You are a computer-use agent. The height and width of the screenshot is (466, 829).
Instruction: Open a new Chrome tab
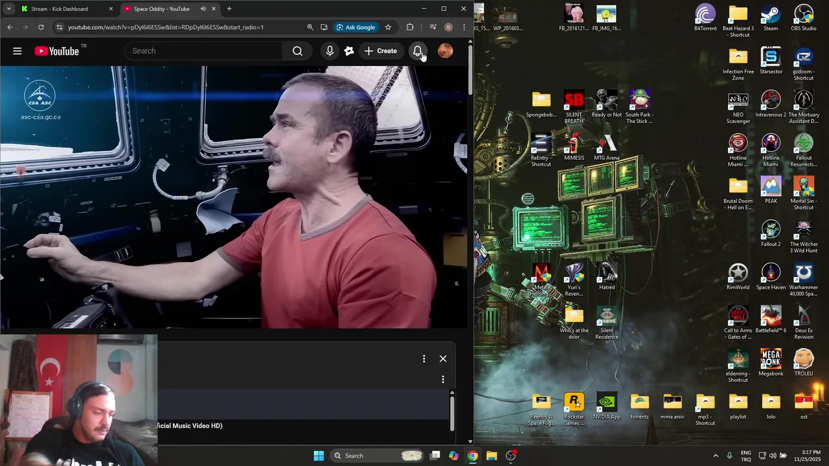[x=229, y=9]
